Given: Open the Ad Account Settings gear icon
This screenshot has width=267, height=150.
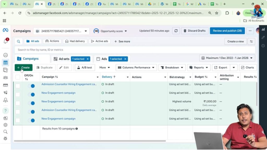Looking at the screenshot, I should (x=5, y=125).
